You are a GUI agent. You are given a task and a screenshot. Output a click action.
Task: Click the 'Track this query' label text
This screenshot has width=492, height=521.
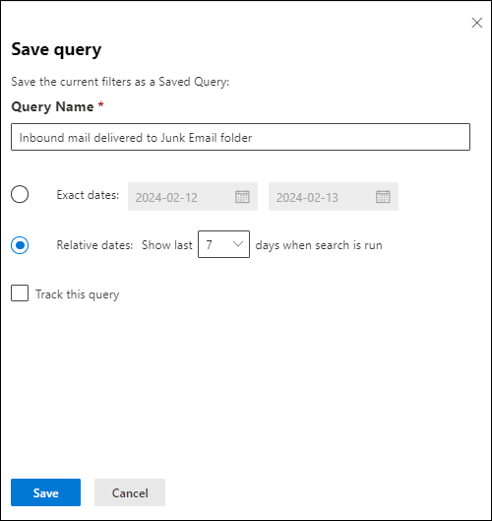(78, 294)
